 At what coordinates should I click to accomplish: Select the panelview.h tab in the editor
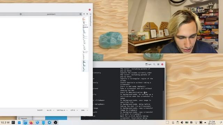tap(51, 14)
